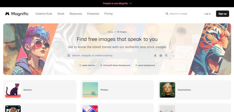The width and height of the screenshot is (234, 112).
Task: Select the microsoft teams background suggestion
Action: pyautogui.click(x=115, y=65)
